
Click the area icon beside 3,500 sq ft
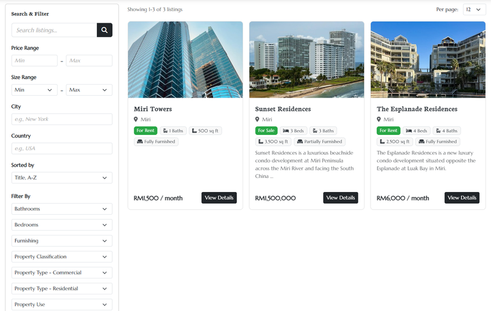click(x=260, y=142)
